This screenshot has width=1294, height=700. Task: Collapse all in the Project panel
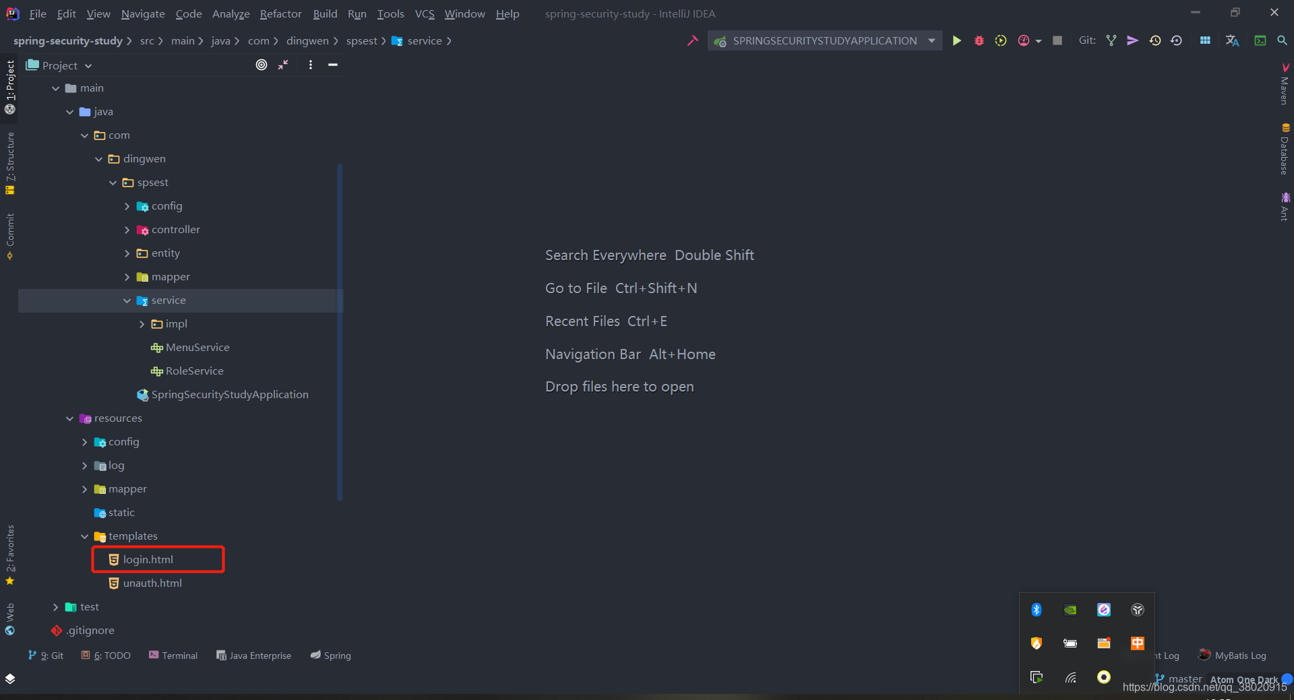pos(283,65)
